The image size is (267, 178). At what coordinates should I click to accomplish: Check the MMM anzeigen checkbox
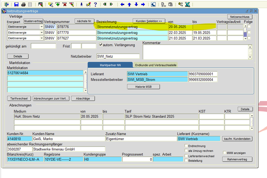(x=225, y=153)
